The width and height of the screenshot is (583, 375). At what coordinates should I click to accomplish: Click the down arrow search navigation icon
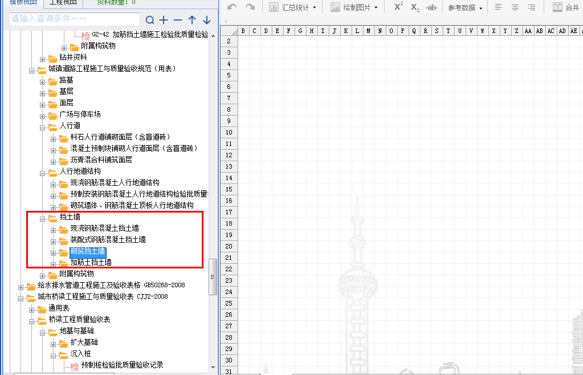pyautogui.click(x=206, y=21)
